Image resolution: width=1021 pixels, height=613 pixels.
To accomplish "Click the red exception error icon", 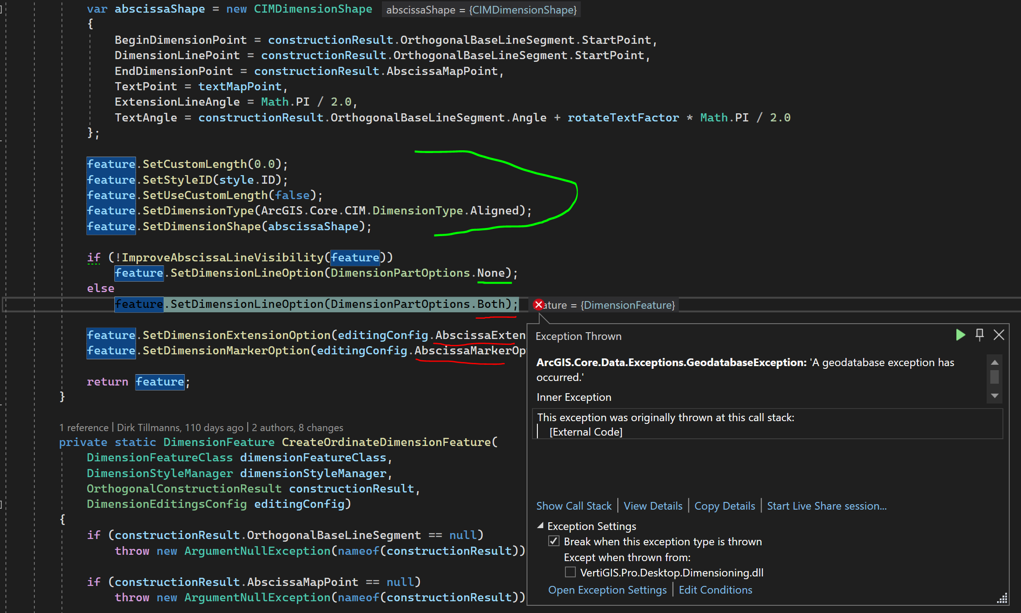I will pyautogui.click(x=538, y=305).
